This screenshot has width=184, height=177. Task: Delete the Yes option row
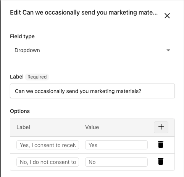(x=161, y=144)
